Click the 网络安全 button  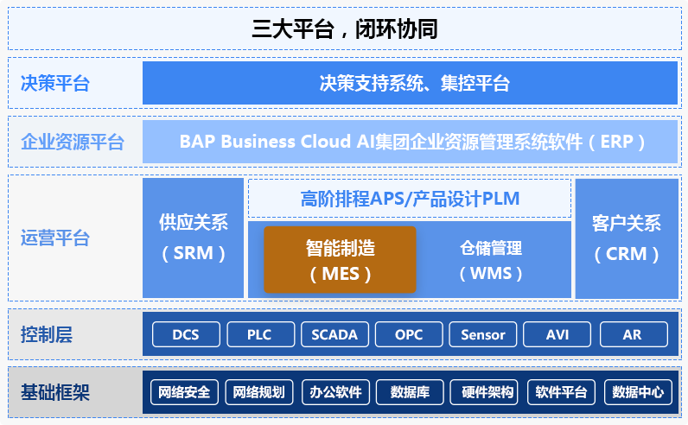tap(184, 392)
